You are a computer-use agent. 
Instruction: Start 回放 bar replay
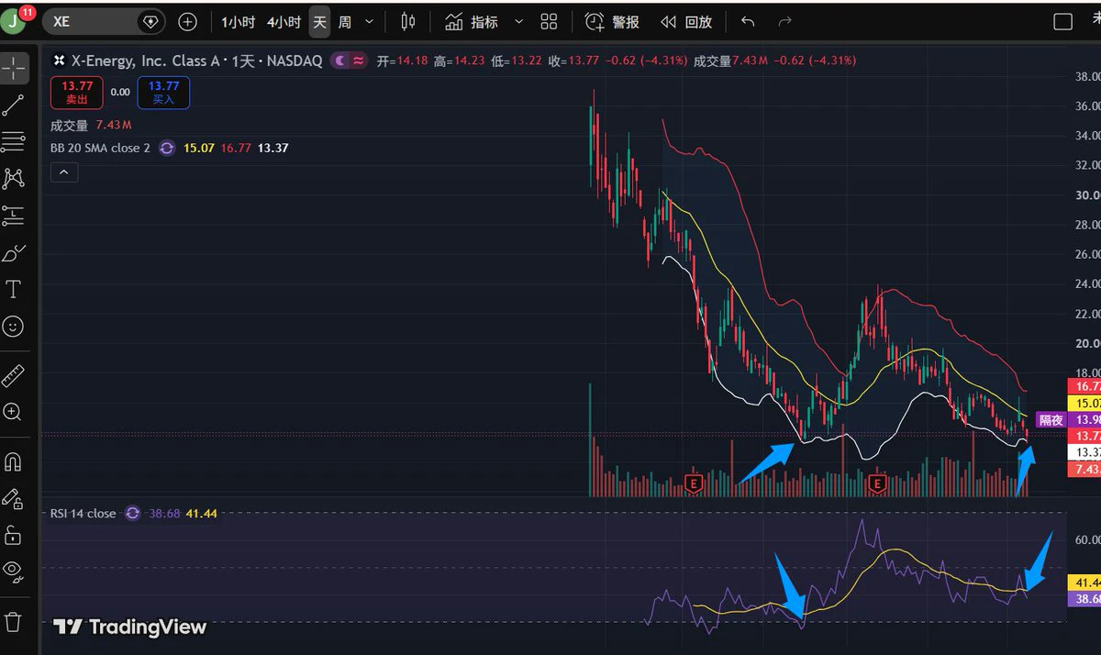(x=685, y=21)
